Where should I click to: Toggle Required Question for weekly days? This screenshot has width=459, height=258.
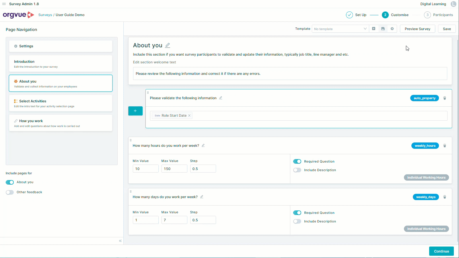click(297, 213)
